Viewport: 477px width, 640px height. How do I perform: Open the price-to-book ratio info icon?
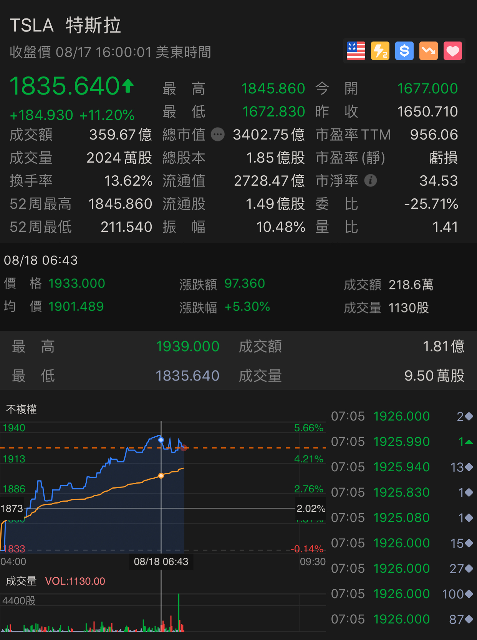[370, 180]
